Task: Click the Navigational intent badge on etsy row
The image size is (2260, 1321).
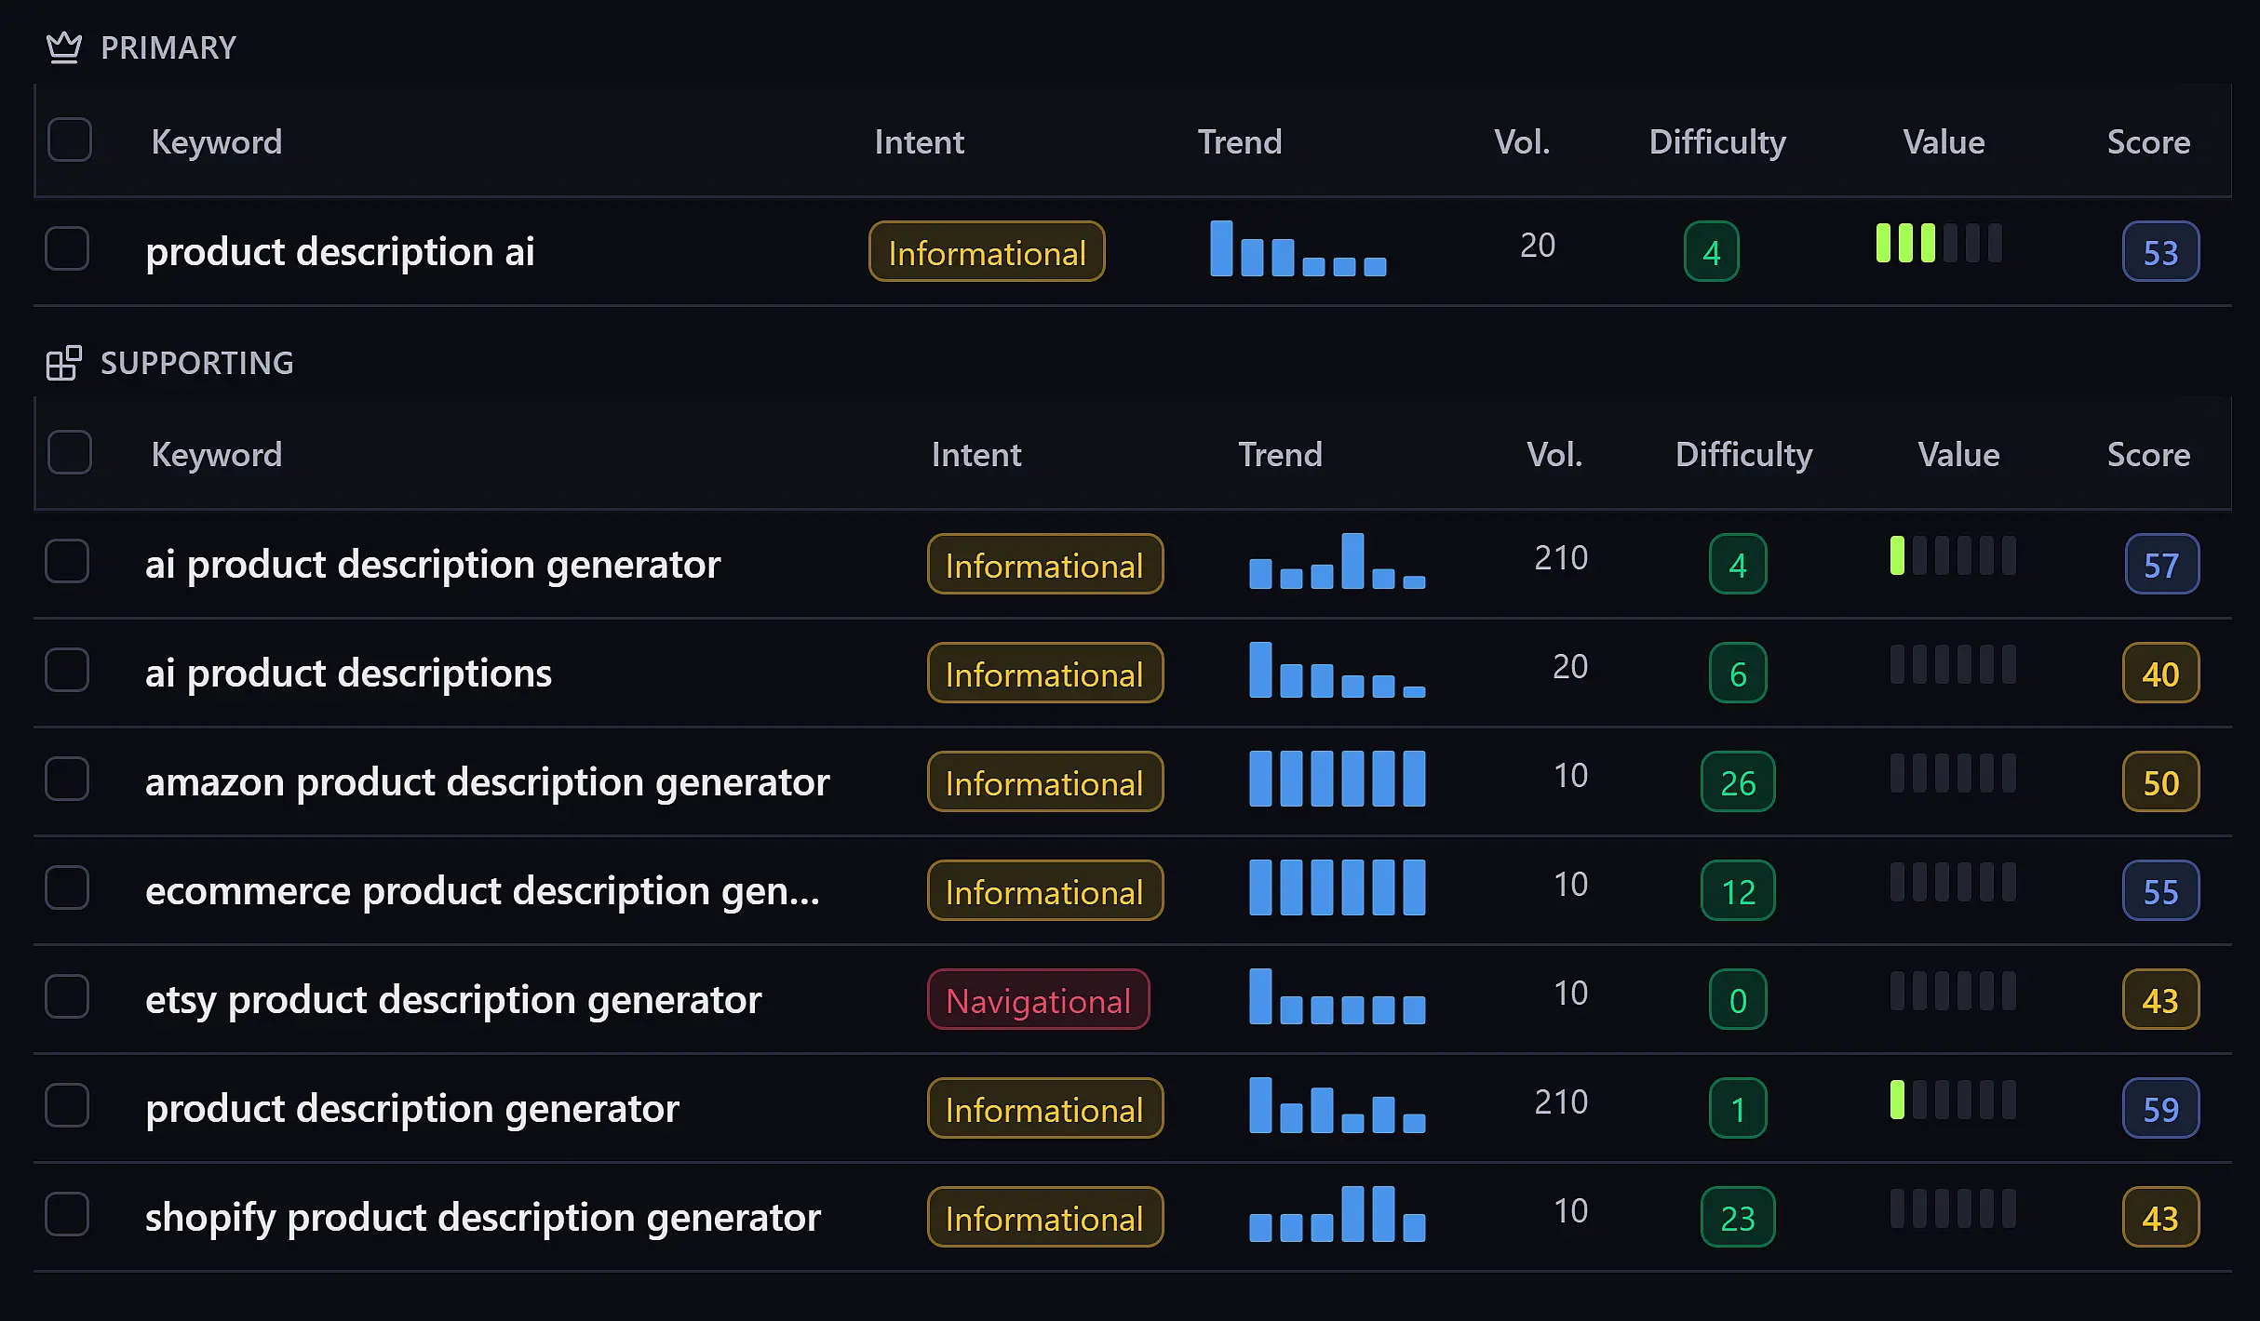Action: (x=1038, y=1000)
